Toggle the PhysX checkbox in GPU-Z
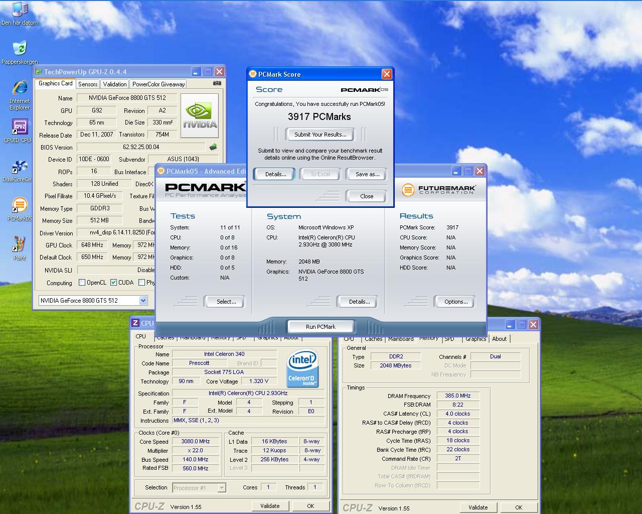This screenshot has height=514, width=642. [142, 283]
